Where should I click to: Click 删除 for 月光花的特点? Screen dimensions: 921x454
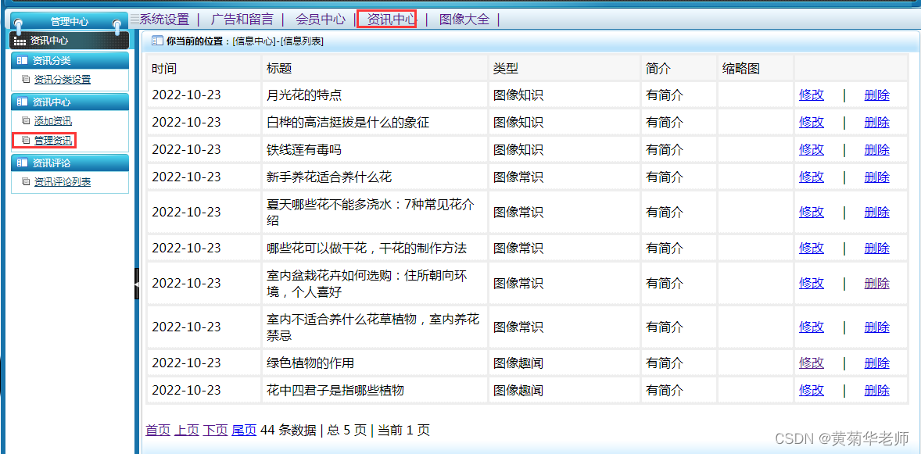(x=876, y=95)
